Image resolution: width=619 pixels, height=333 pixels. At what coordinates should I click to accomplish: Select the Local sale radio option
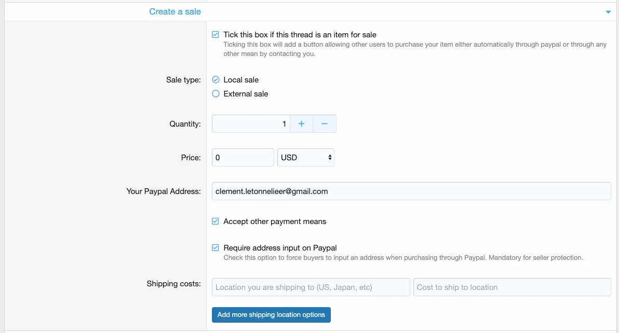coord(216,80)
